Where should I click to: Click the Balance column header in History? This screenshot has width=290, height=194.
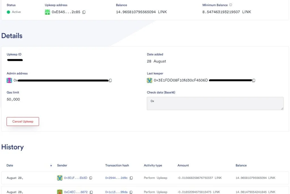coord(241,165)
